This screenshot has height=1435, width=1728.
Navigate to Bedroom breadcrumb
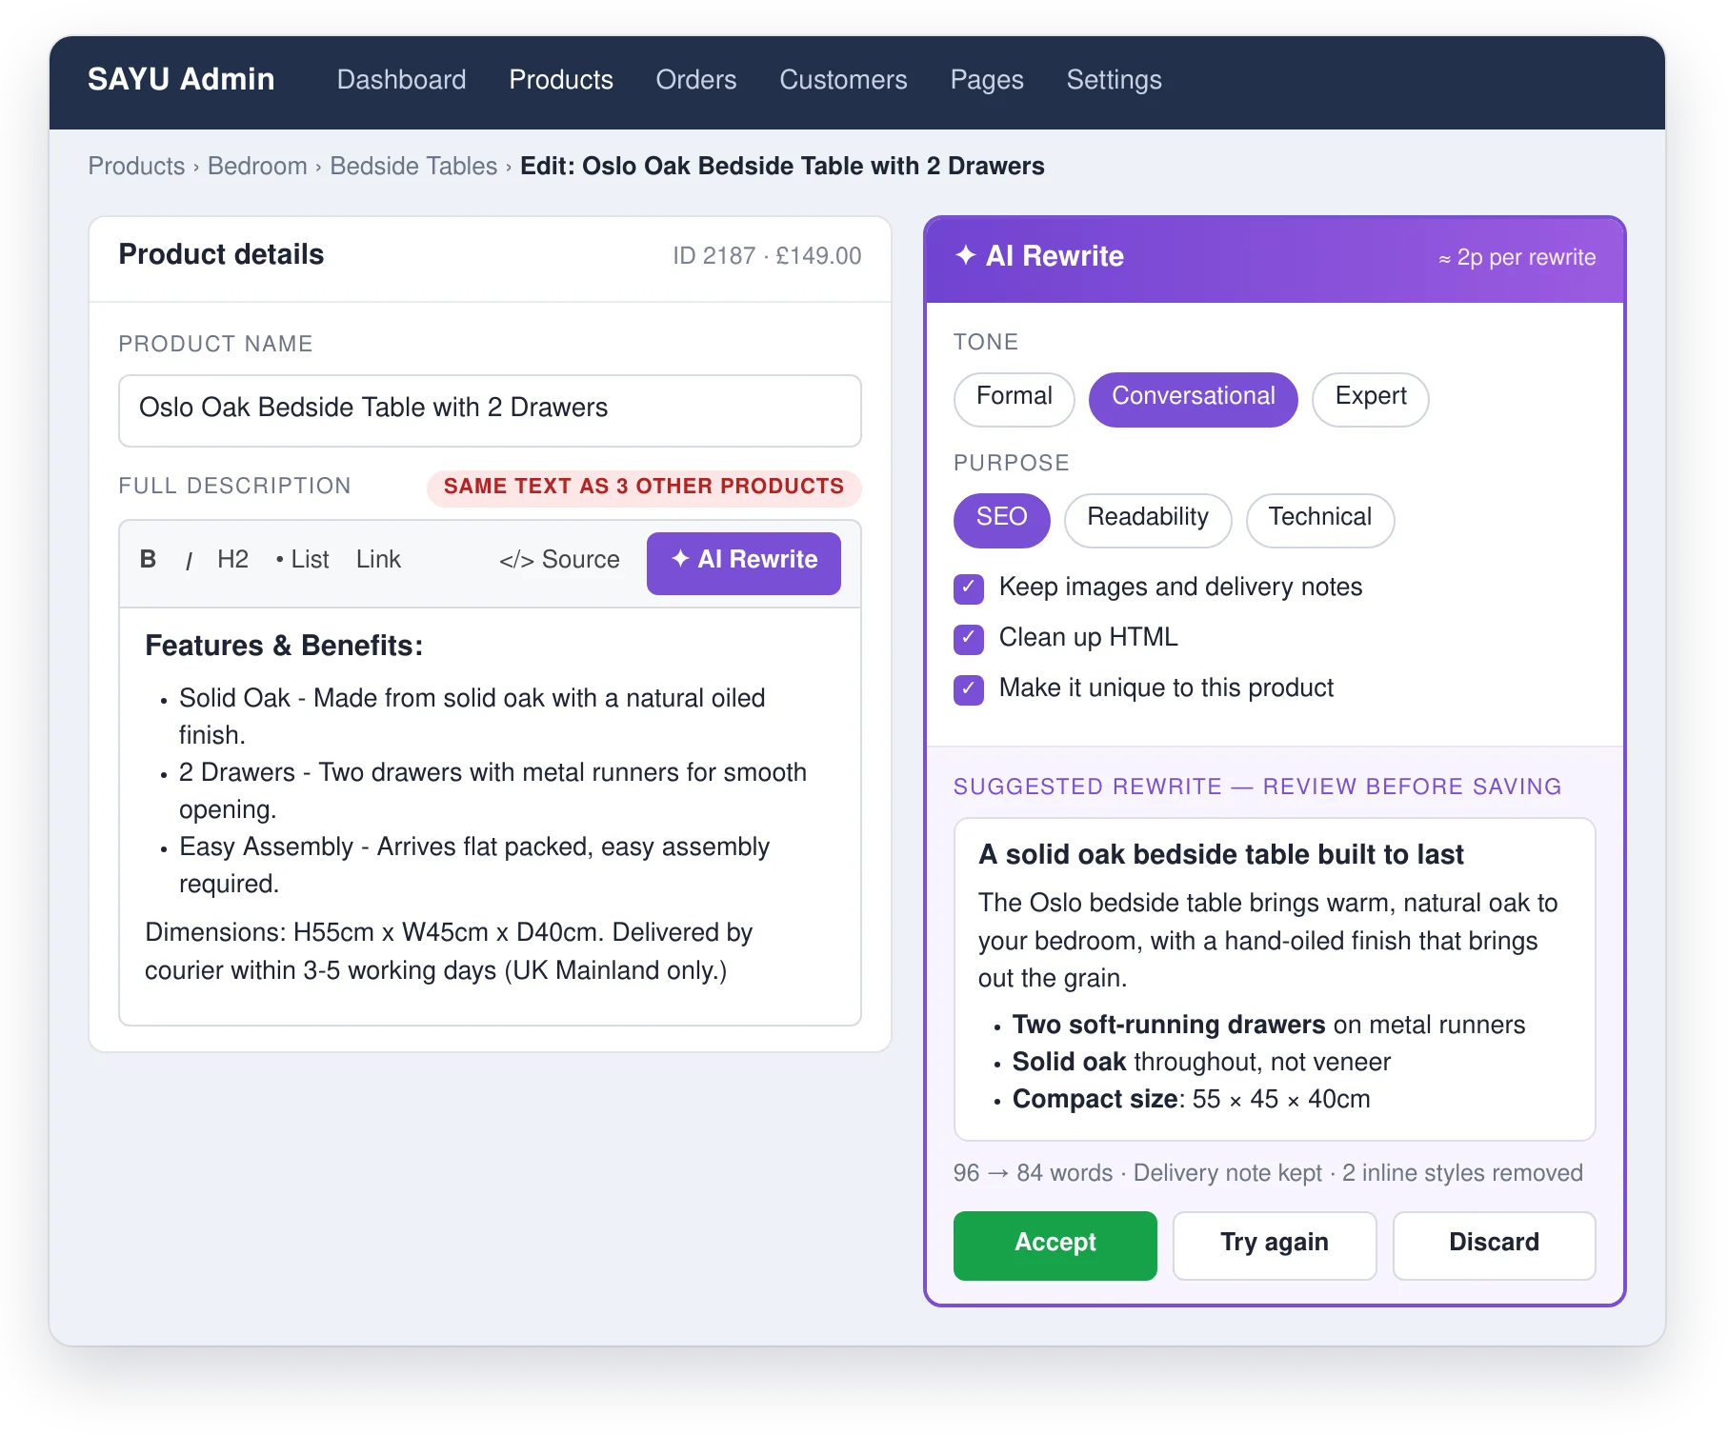pyautogui.click(x=257, y=167)
